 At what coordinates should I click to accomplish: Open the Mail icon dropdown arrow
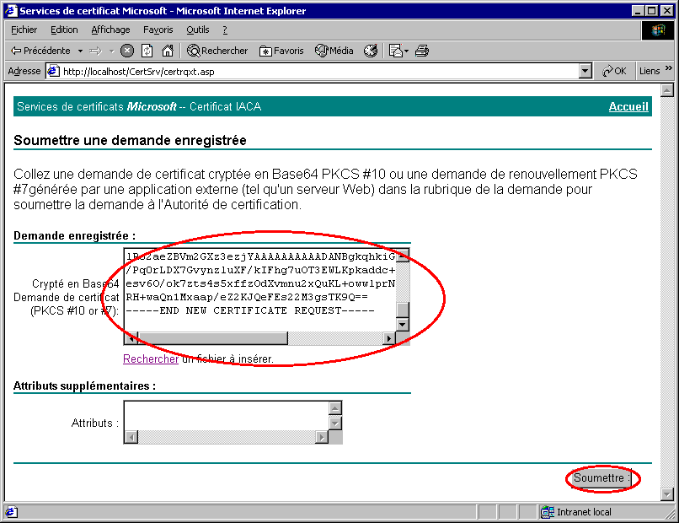point(406,51)
